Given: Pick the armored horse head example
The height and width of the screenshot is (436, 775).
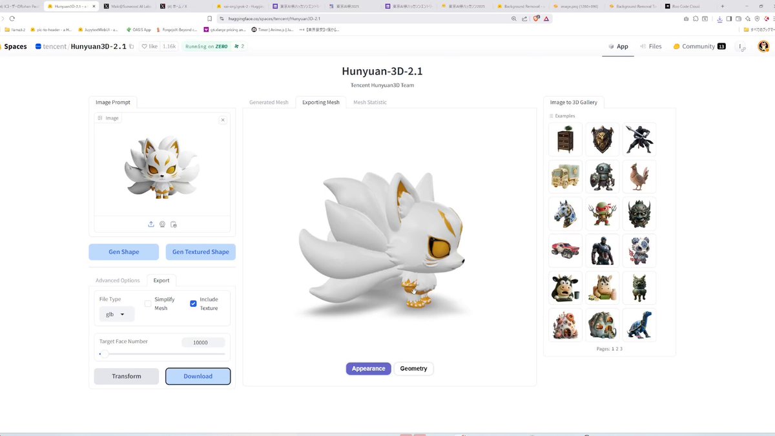Looking at the screenshot, I should point(565,214).
